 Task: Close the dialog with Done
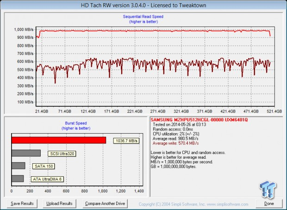coord(269,204)
